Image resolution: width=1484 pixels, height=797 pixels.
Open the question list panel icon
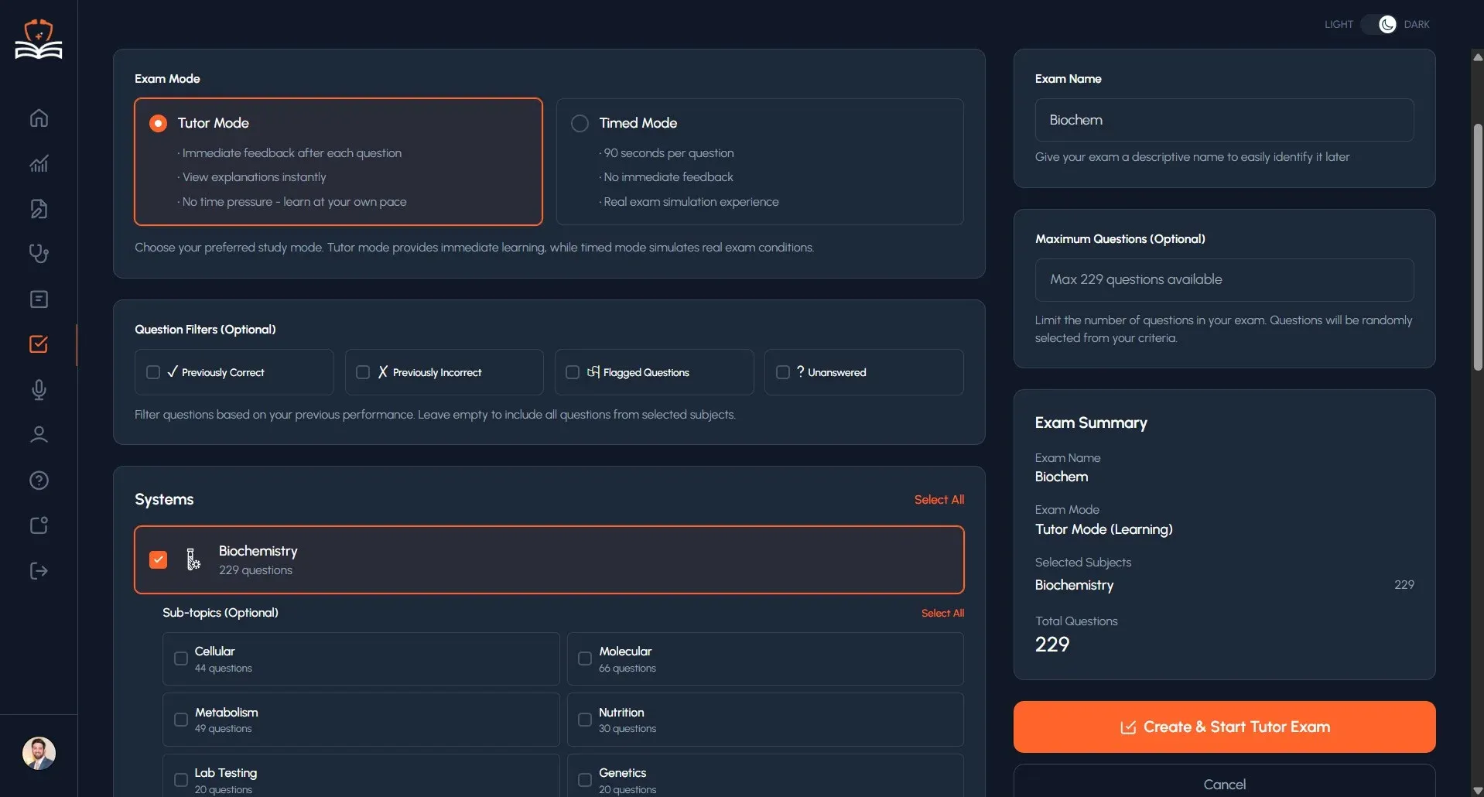point(38,299)
